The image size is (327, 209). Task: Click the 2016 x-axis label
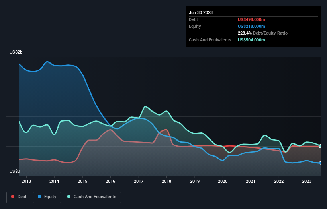pyautogui.click(x=110, y=181)
